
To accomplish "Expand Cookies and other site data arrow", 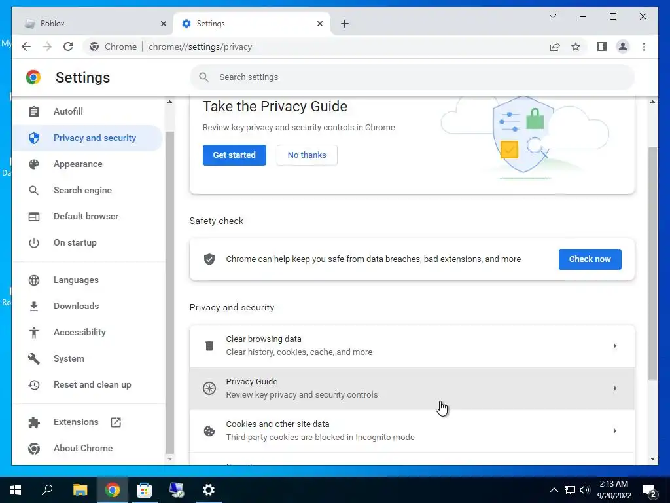I will 615,431.
